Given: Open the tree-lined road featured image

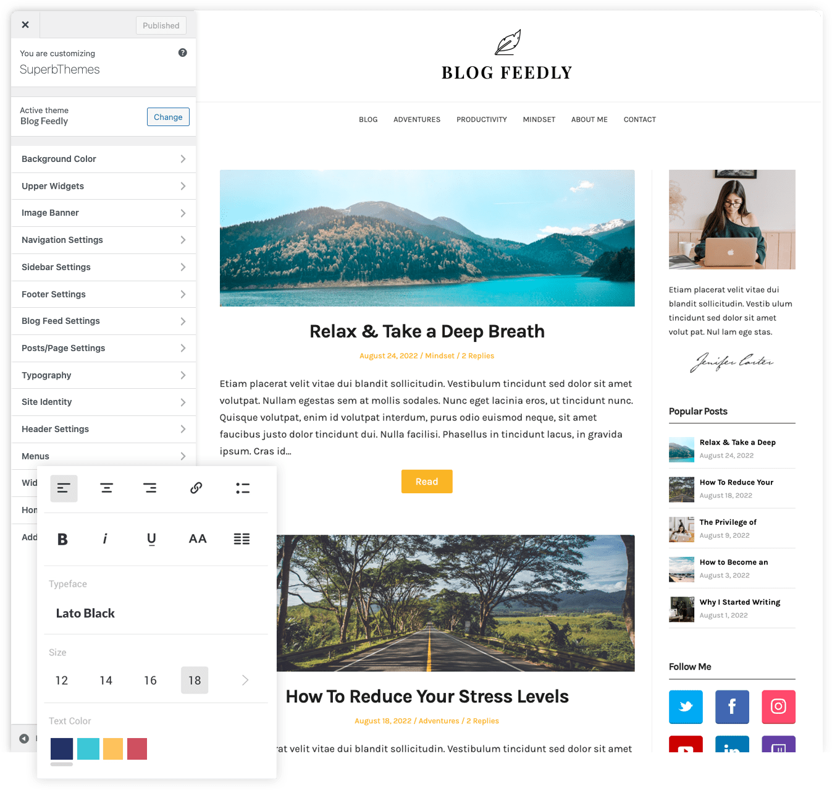Looking at the screenshot, I should coord(455,603).
